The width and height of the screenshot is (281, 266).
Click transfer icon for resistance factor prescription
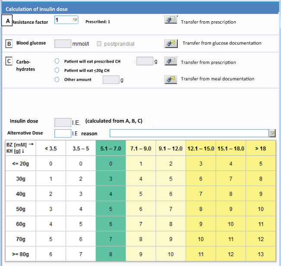pos(171,20)
